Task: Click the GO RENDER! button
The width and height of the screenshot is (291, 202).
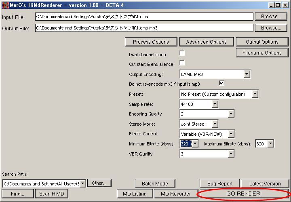Action: coord(244,194)
